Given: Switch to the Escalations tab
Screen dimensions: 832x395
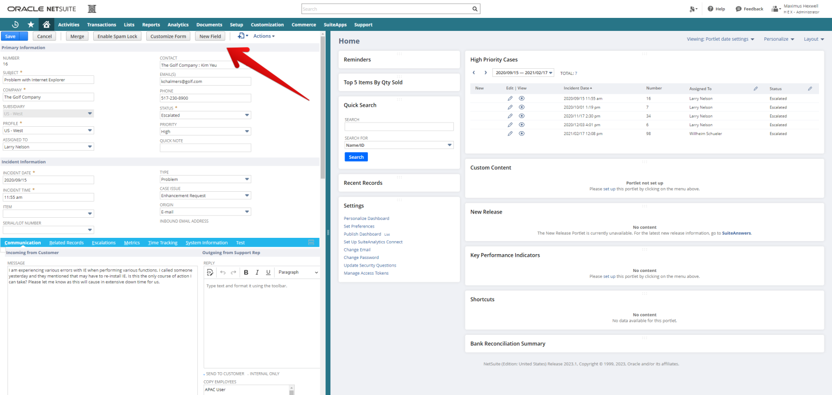Looking at the screenshot, I should [x=103, y=242].
